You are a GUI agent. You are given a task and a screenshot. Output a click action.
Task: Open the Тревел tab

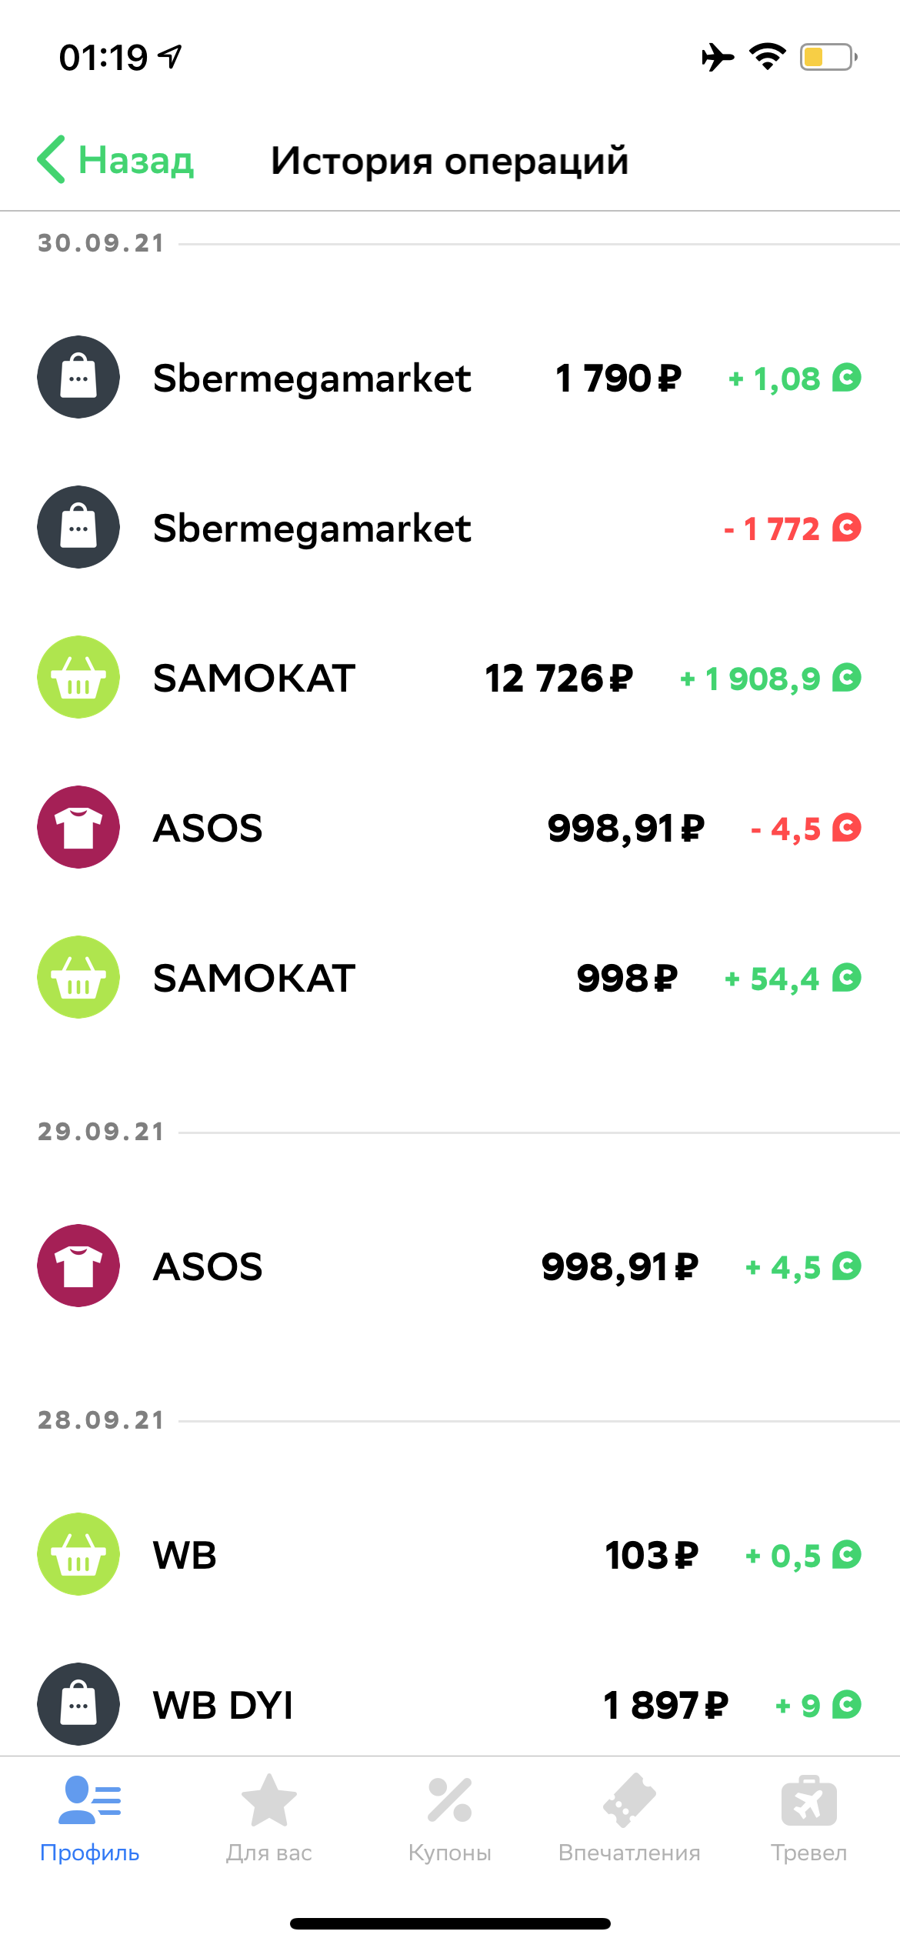[x=809, y=1820]
